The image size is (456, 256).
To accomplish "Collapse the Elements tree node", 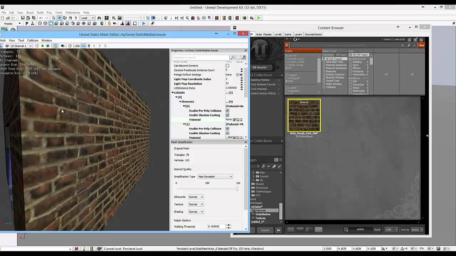I will 180,102.
